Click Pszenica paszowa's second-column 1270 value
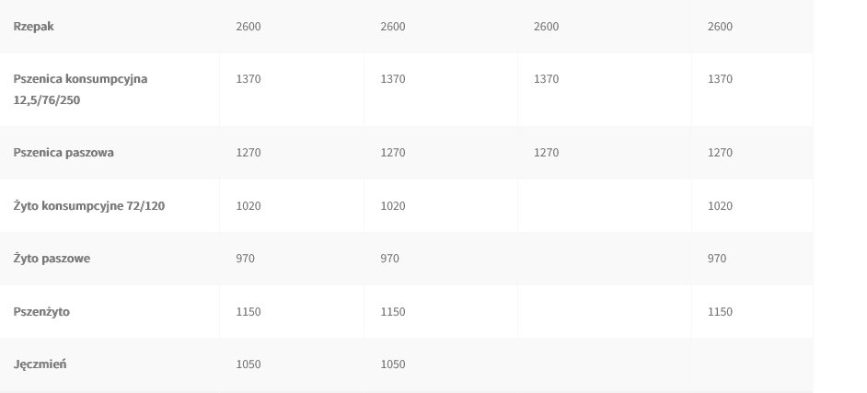The height and width of the screenshot is (393, 867). pos(392,153)
